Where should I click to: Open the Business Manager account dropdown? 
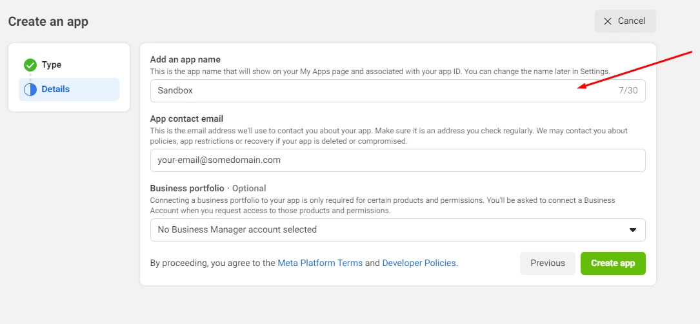(x=387, y=230)
